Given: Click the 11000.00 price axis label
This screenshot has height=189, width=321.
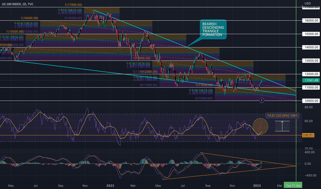Looking at the screenshot, I should coord(311,87).
